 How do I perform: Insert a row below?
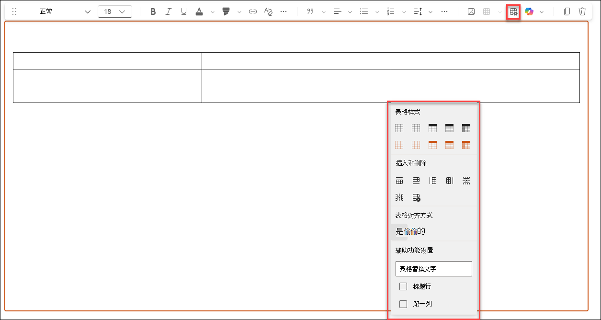click(416, 181)
